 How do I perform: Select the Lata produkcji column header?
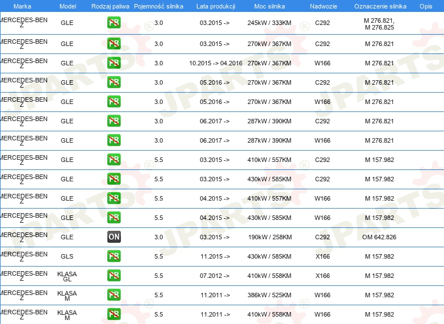tap(215, 6)
